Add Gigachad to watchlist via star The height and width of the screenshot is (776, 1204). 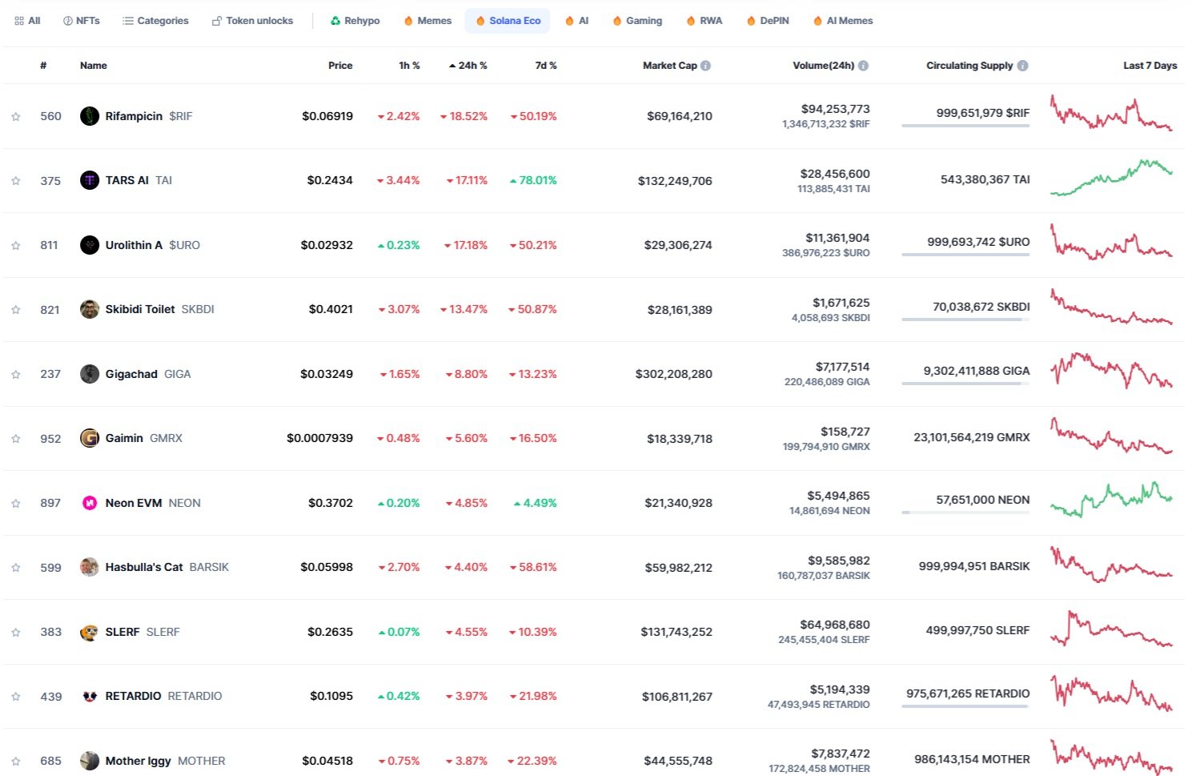point(16,375)
